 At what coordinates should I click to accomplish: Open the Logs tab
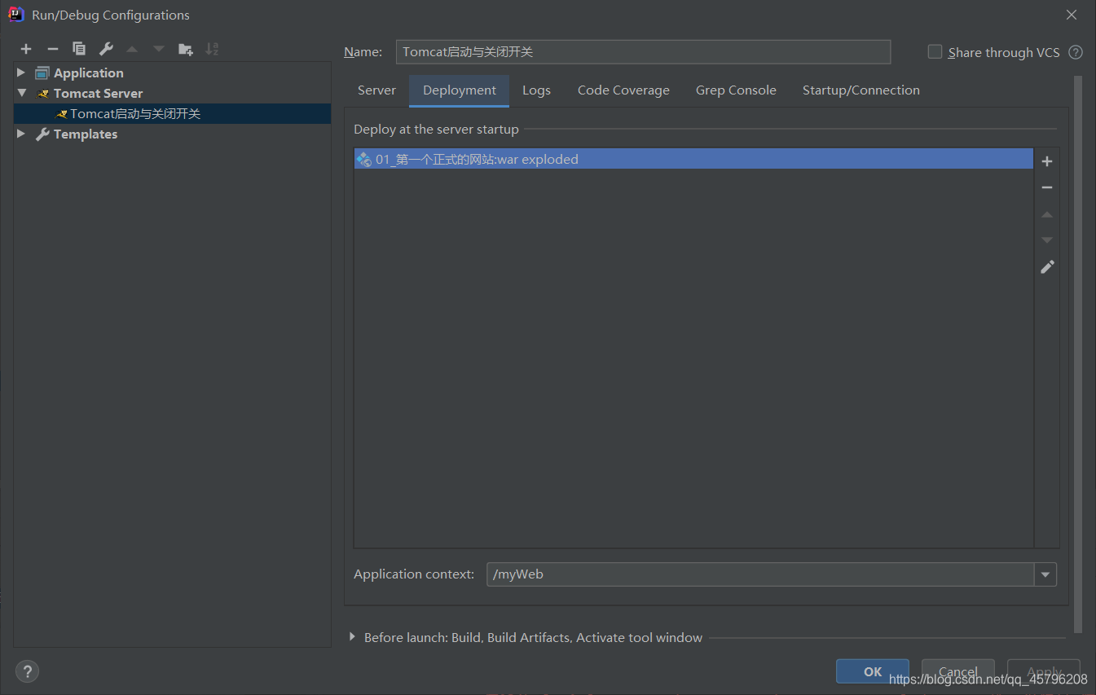tap(536, 90)
